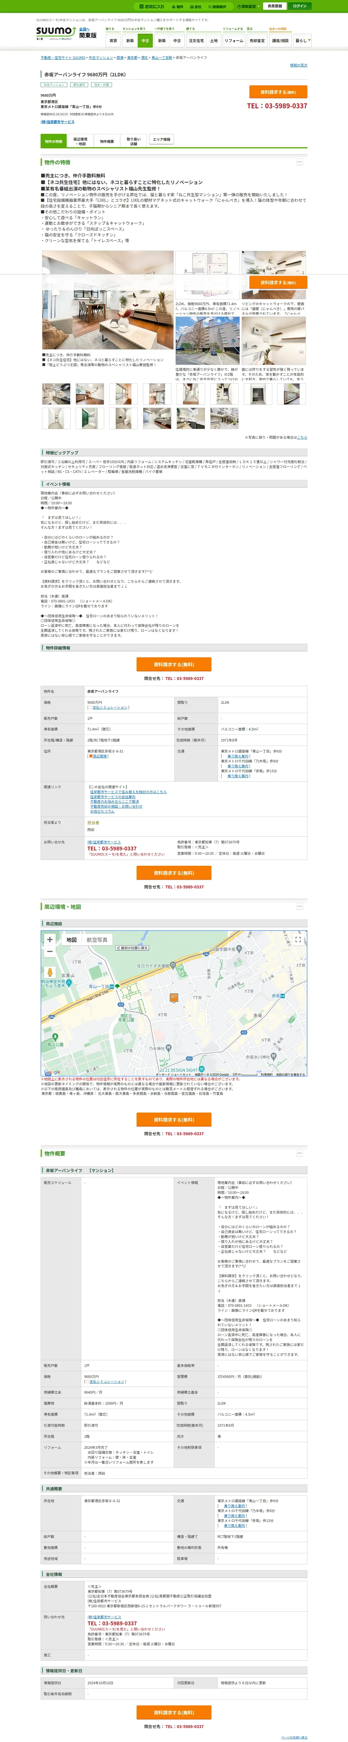
Task: Click 資料請求する button below the map
Action: click(174, 1119)
